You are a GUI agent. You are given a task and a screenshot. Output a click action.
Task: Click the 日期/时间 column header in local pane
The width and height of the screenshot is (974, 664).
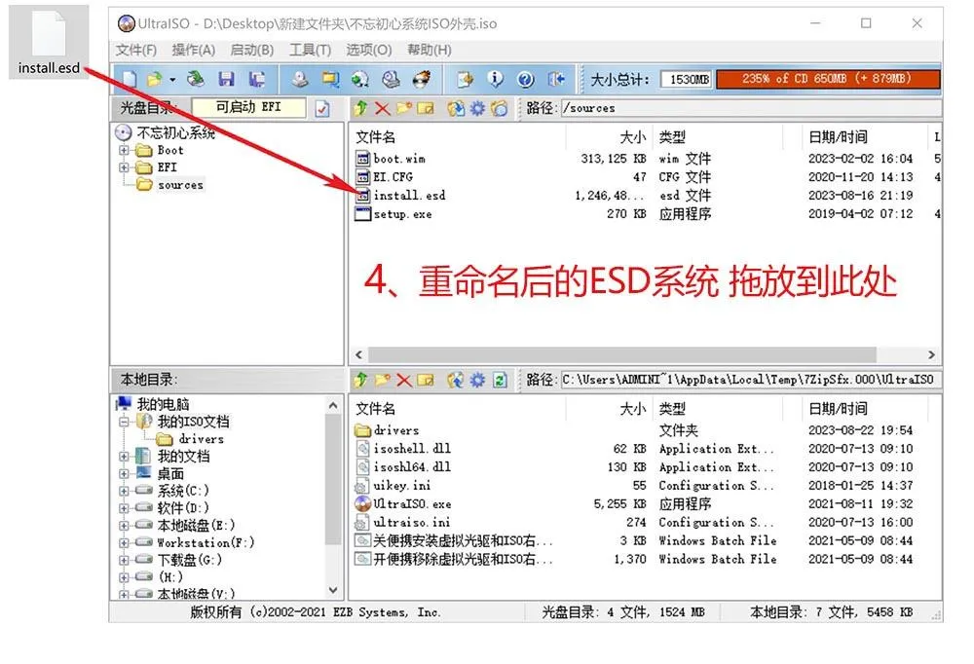pyautogui.click(x=838, y=409)
